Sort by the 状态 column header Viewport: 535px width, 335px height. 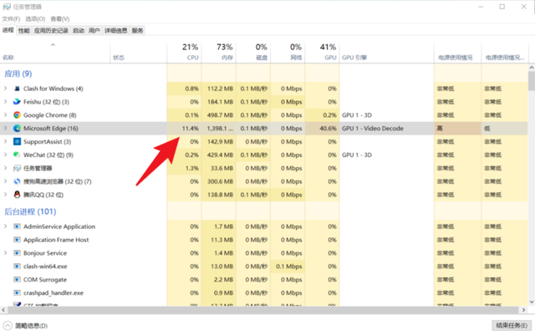(139, 52)
